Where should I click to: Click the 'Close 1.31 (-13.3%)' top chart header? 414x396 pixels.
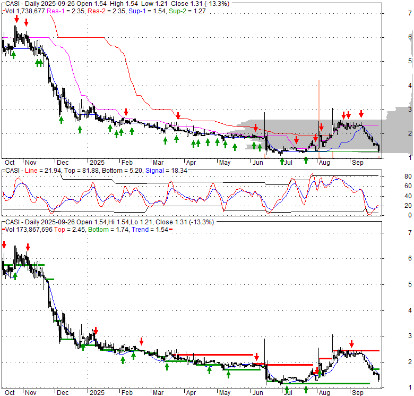200,4
